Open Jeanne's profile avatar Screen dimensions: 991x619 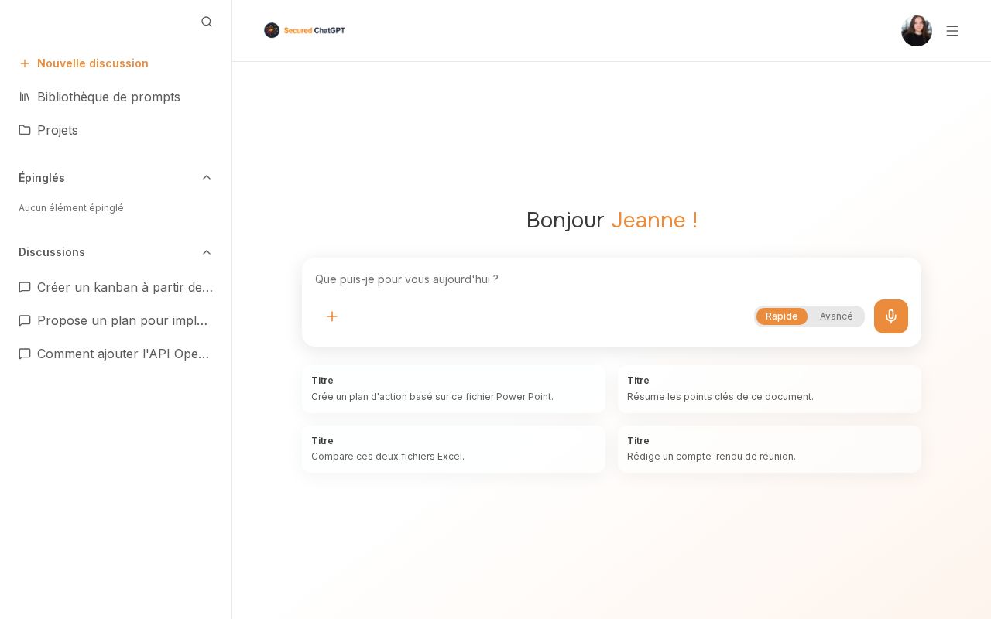coord(917,31)
